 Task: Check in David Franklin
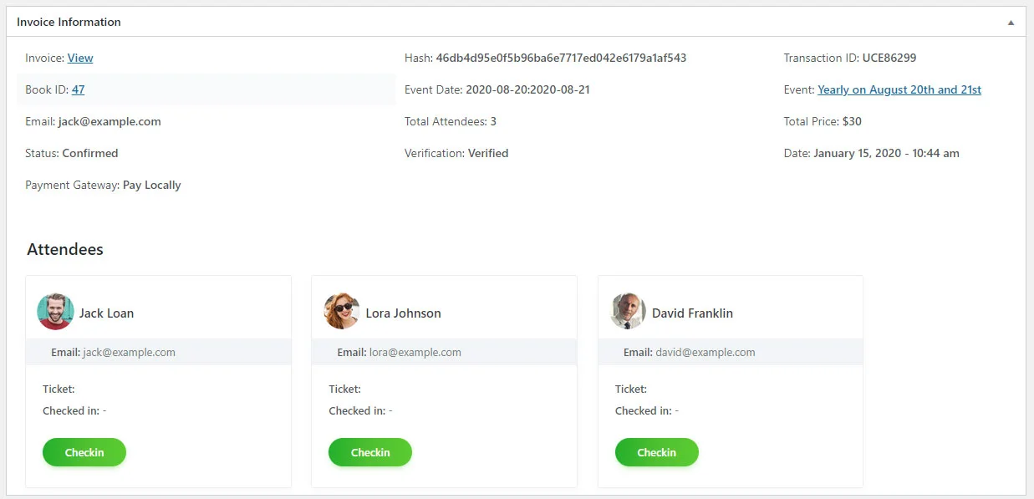656,452
